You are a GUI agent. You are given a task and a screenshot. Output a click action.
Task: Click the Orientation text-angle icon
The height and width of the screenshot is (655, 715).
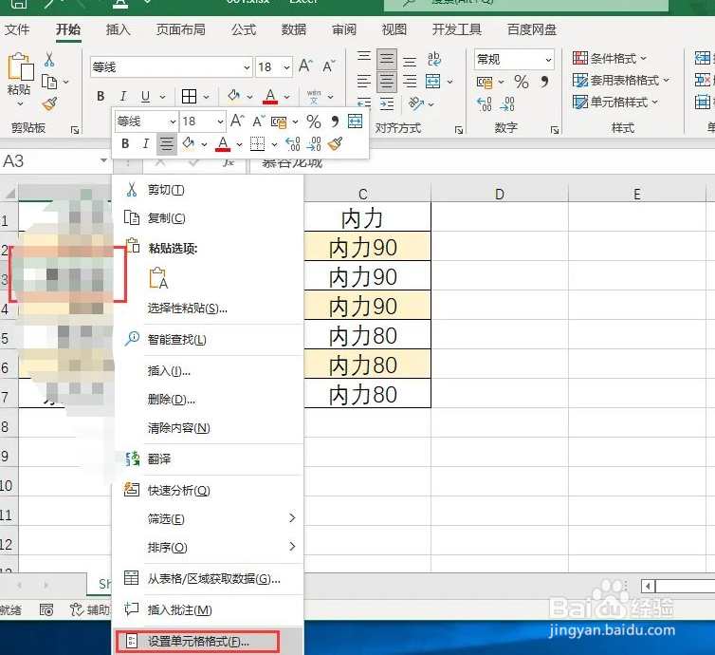click(415, 104)
